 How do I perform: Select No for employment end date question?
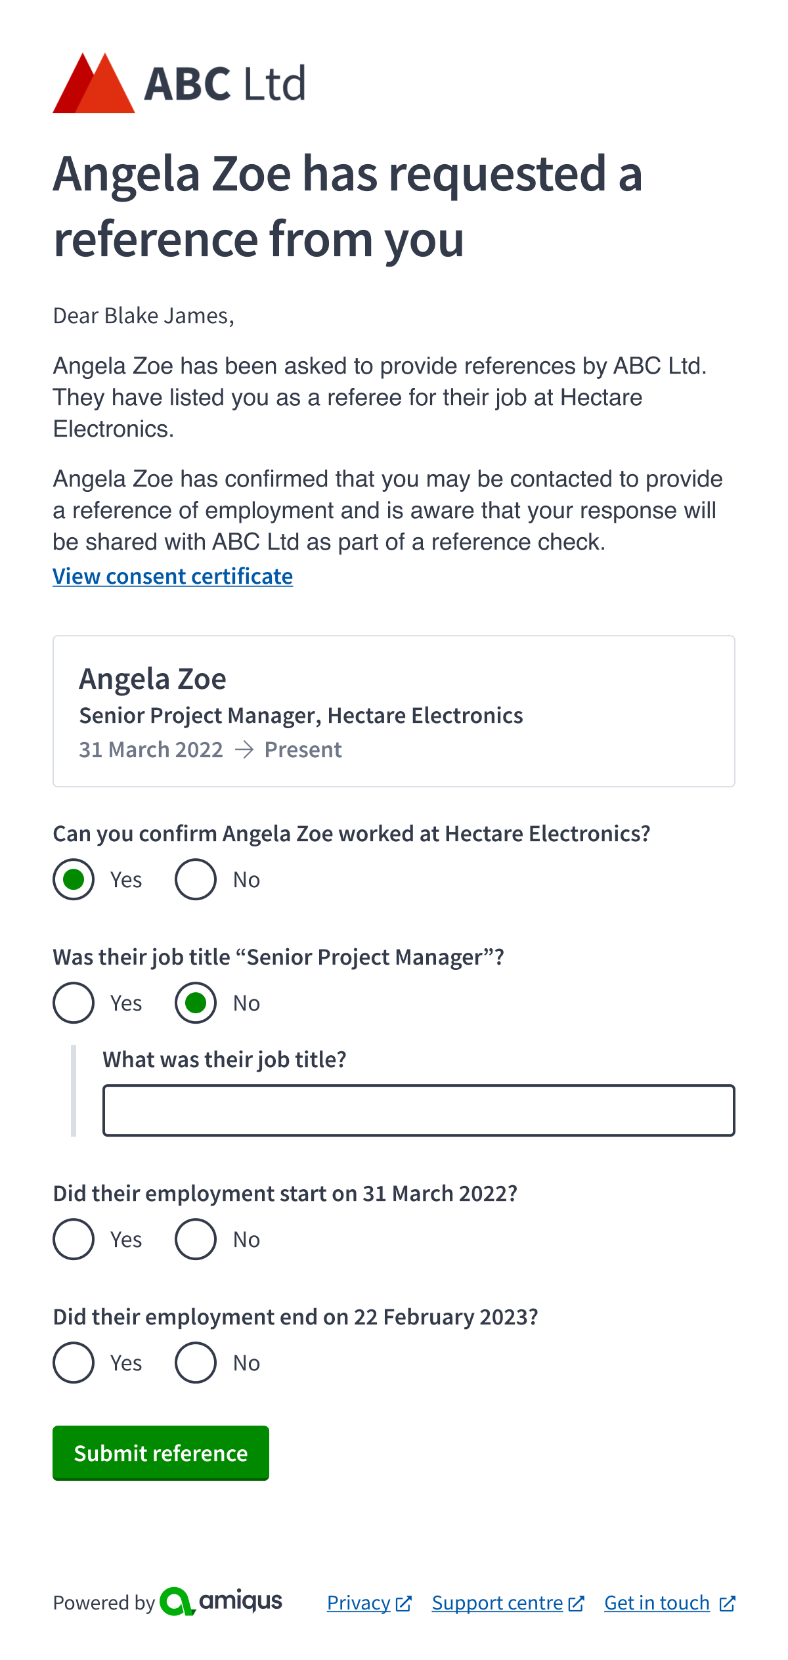pos(194,1363)
